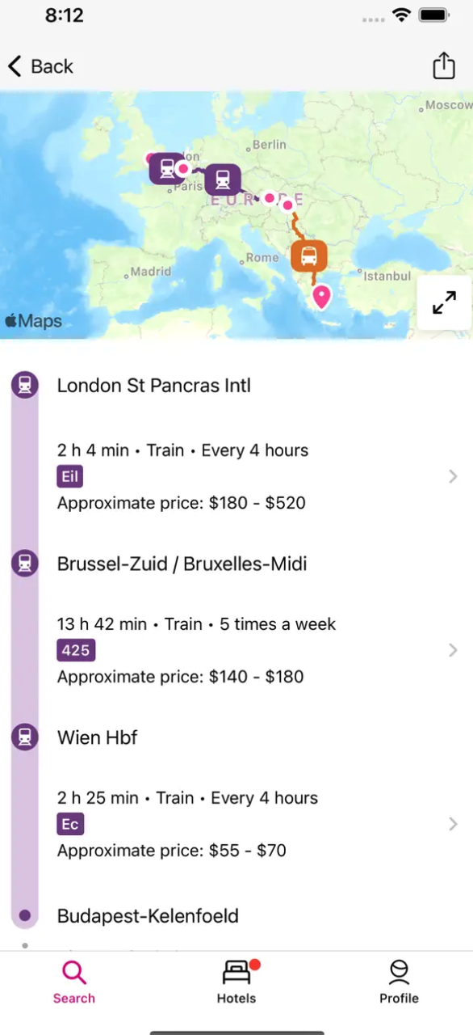This screenshot has height=1035, width=473.
Task: Tap train icon beside London St Pancras Intl
Action: [25, 385]
